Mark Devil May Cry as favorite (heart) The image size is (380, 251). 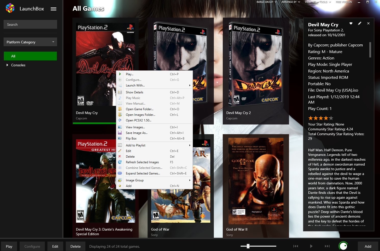coord(351,23)
